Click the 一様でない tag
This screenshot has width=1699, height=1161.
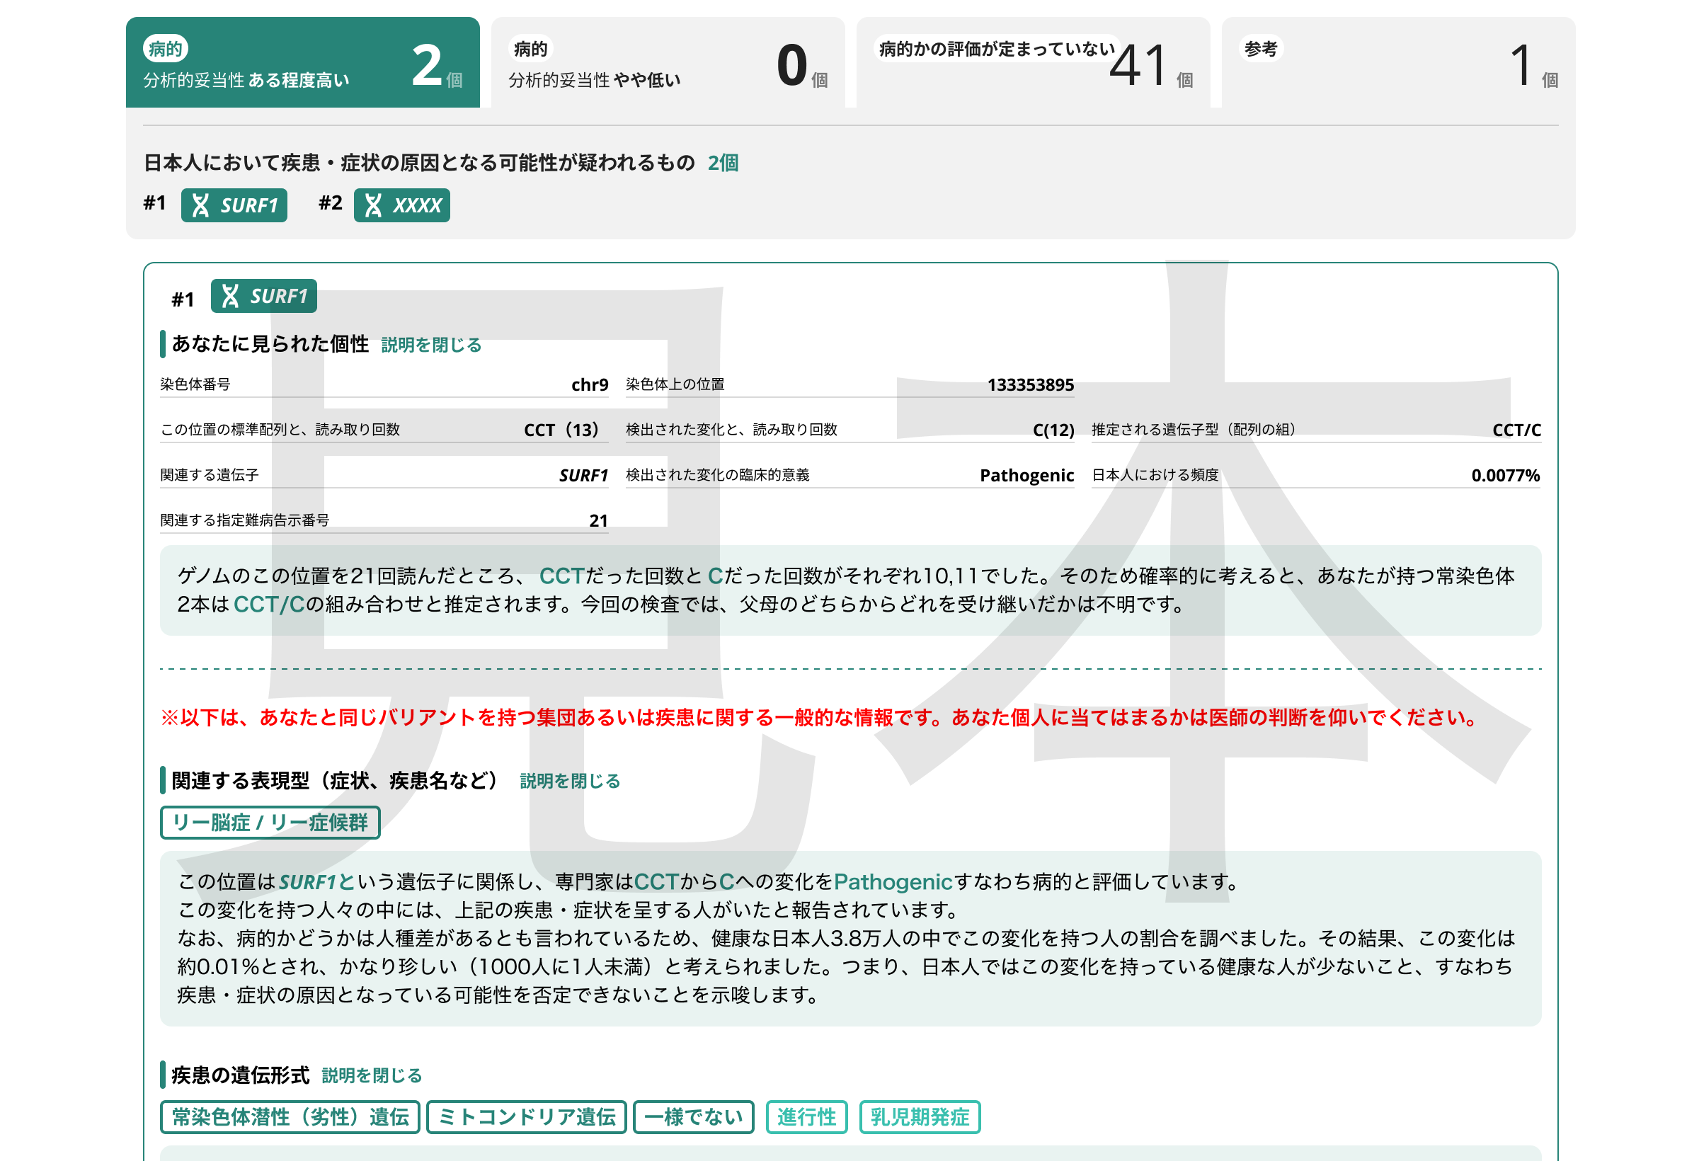click(692, 1116)
